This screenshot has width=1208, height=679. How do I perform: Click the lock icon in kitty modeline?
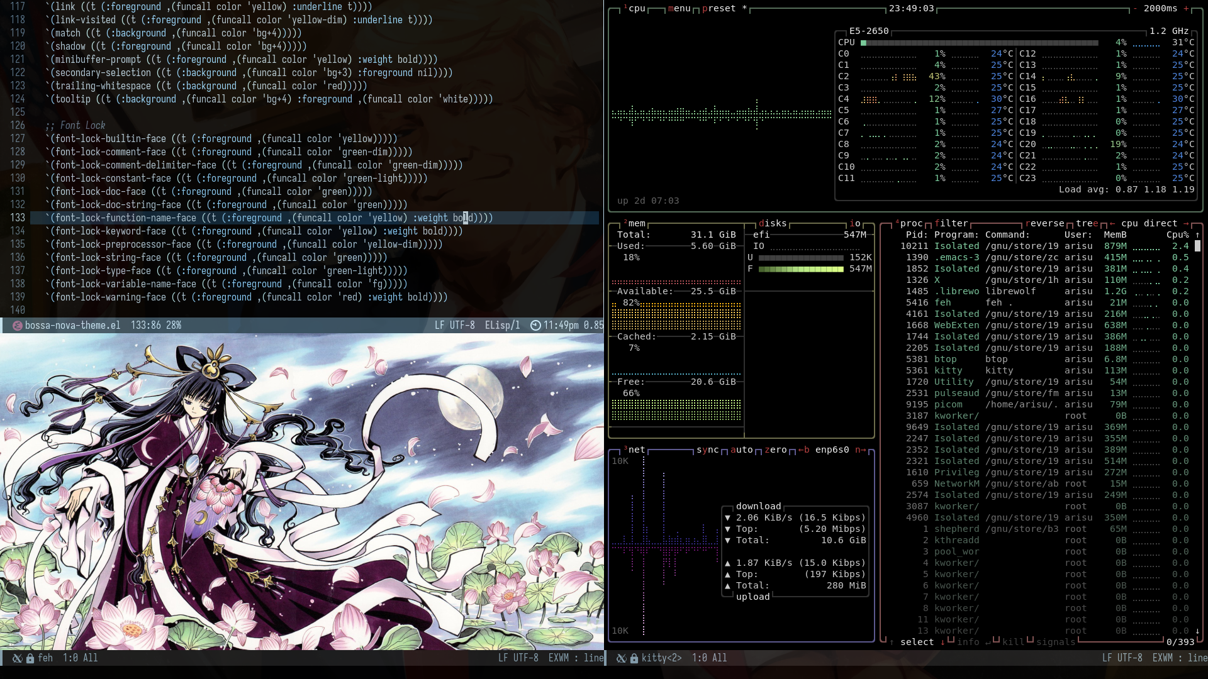tap(634, 658)
